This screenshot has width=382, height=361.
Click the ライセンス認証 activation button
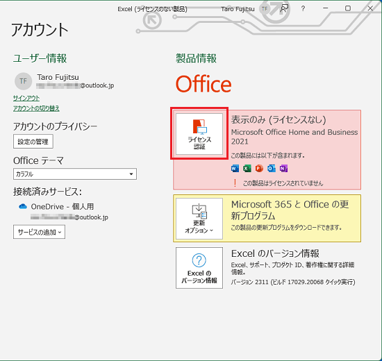coord(199,134)
